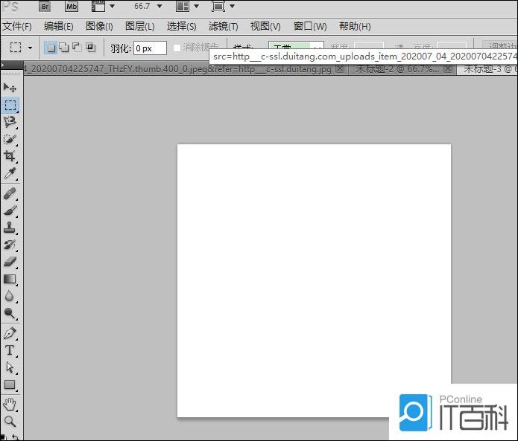
Task: Select the Zoom magnifier tool
Action: (10, 421)
